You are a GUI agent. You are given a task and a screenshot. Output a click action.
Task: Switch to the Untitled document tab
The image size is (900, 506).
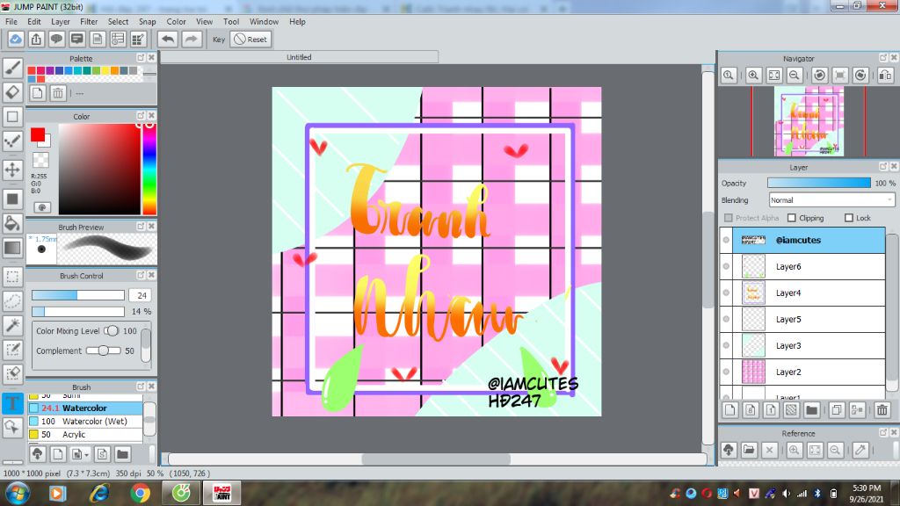[x=299, y=57]
